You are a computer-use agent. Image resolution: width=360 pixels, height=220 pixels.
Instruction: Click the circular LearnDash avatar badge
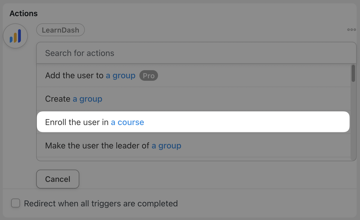(x=15, y=36)
